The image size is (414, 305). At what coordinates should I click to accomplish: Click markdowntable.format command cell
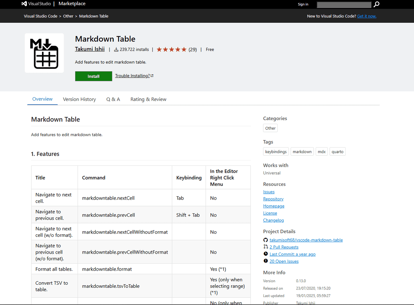coord(125,269)
